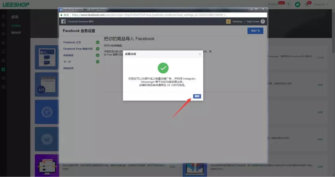Click the Facebook 业务设置 heading
The image size is (335, 177).
(x=79, y=31)
